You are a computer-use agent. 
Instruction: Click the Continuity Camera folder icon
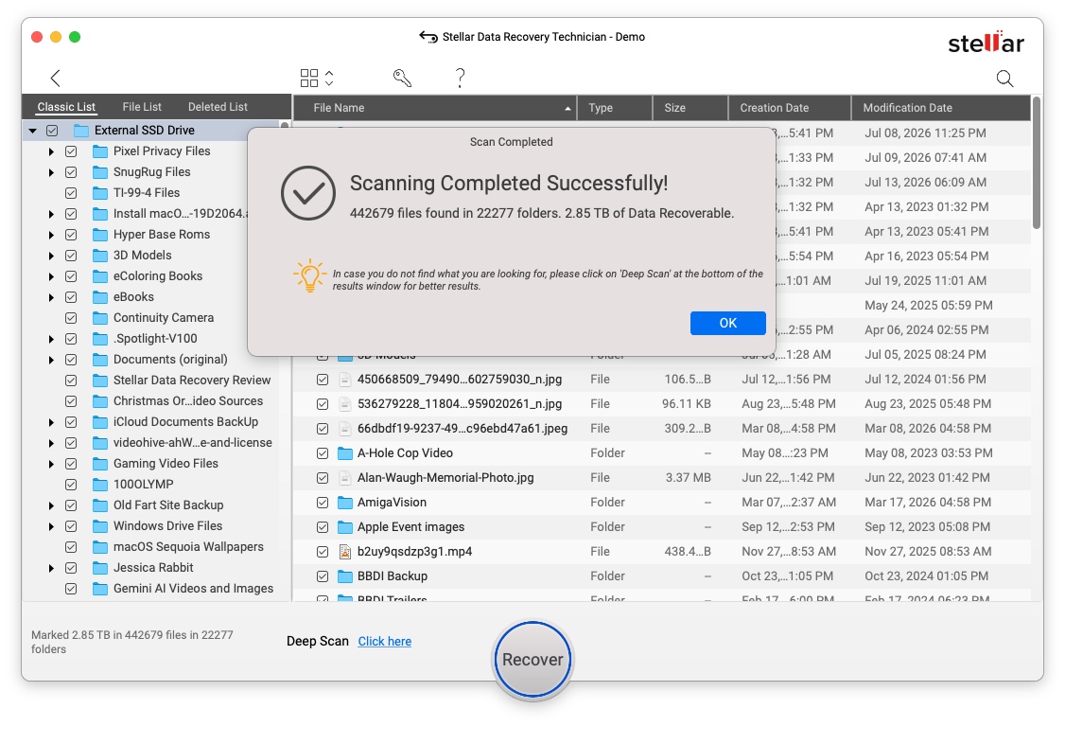click(x=100, y=318)
